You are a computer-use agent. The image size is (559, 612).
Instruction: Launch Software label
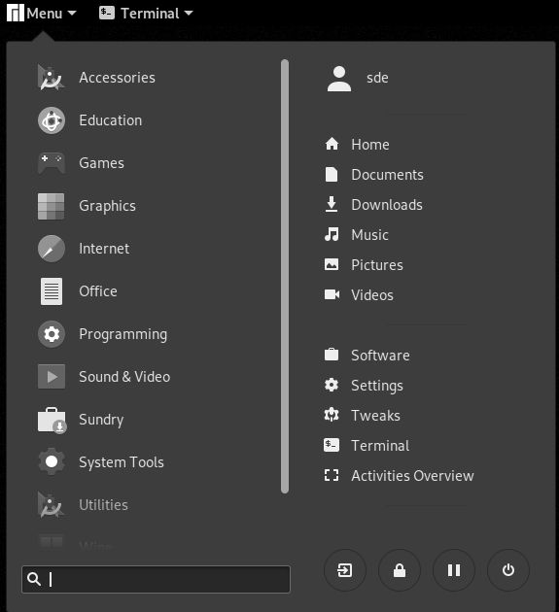coord(380,356)
